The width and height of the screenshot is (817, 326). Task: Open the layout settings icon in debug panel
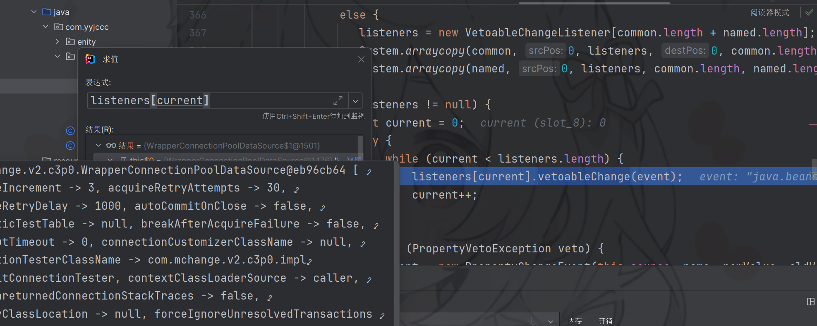pos(810,302)
